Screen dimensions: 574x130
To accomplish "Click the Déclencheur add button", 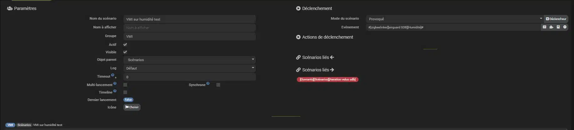I will coord(556,19).
